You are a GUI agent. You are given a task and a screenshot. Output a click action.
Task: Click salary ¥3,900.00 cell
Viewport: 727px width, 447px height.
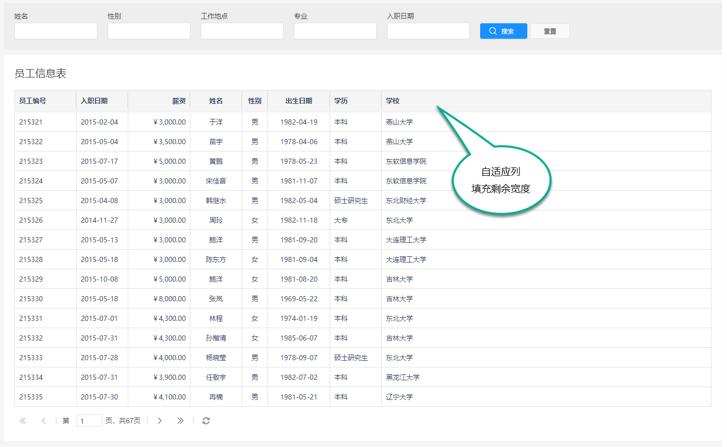tap(159, 377)
